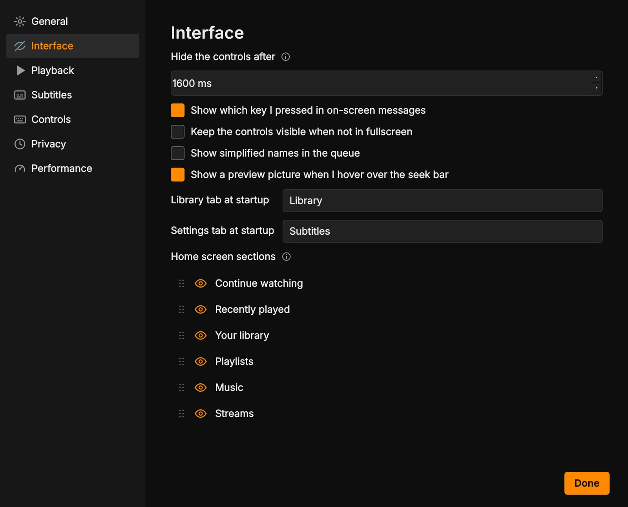628x507 pixels.
Task: Click the gauge icon beside Performance
Action: point(20,169)
